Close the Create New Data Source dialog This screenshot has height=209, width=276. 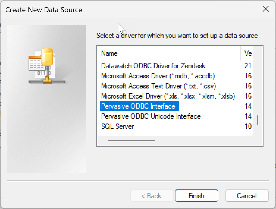point(265,9)
